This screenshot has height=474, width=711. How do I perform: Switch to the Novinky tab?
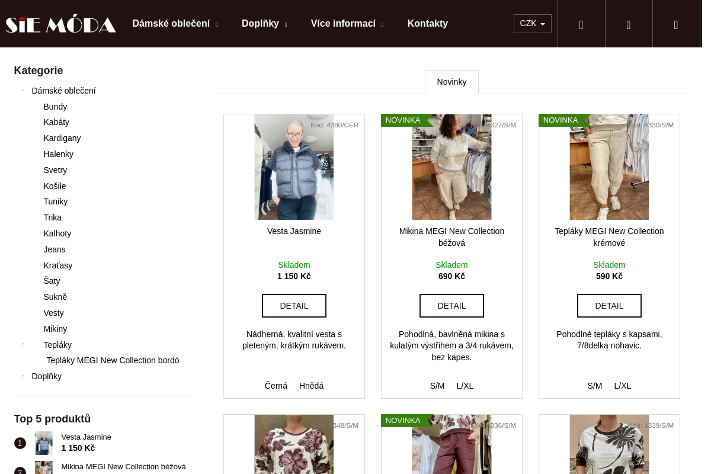click(x=451, y=82)
